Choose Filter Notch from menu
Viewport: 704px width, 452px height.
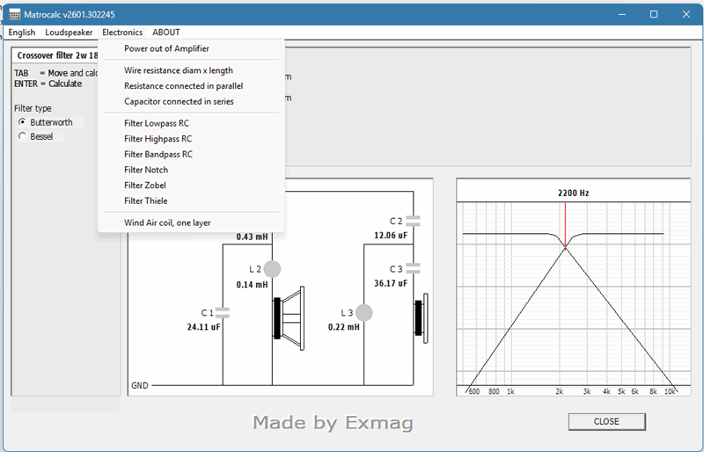click(x=146, y=170)
